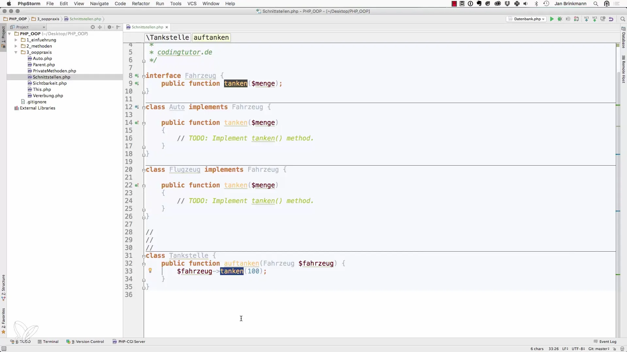Viewport: 627px width, 352px height.
Task: Collapse the PHP_OOP root folder
Action: (x=9, y=34)
